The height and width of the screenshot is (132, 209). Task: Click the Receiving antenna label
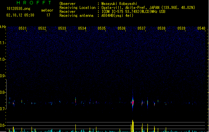tap(76, 16)
